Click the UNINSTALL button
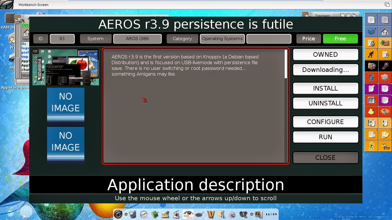The width and height of the screenshot is (392, 220). [325, 103]
